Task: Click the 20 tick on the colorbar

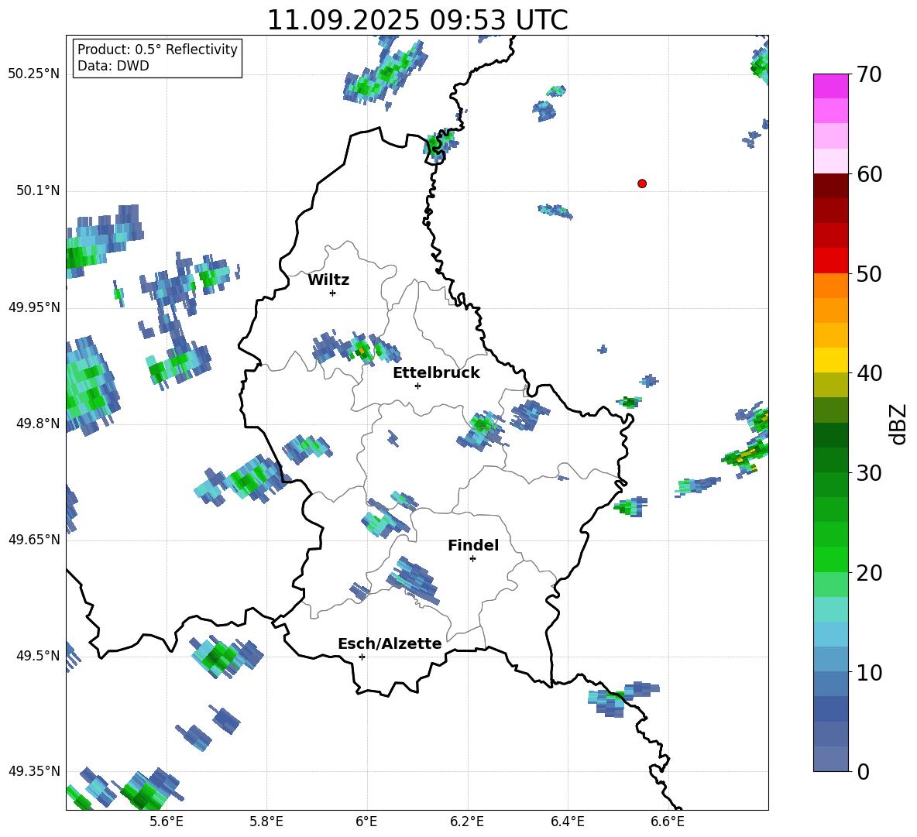Action: click(x=869, y=573)
